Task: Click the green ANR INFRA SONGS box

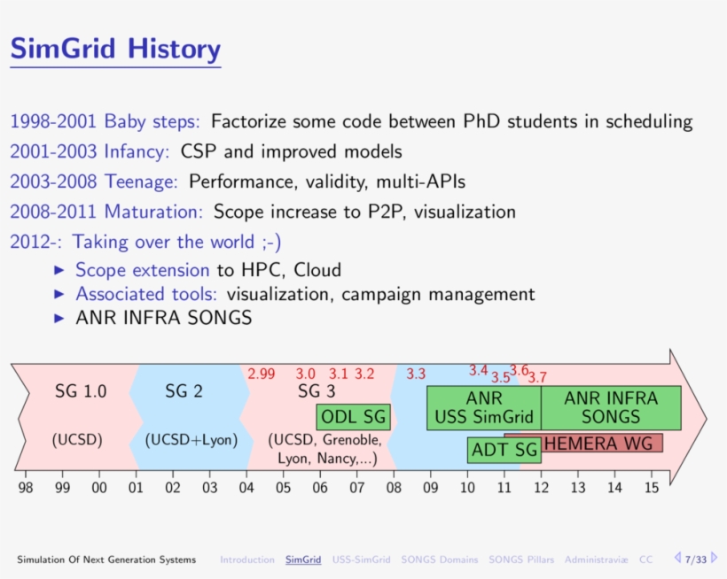Action: point(611,407)
